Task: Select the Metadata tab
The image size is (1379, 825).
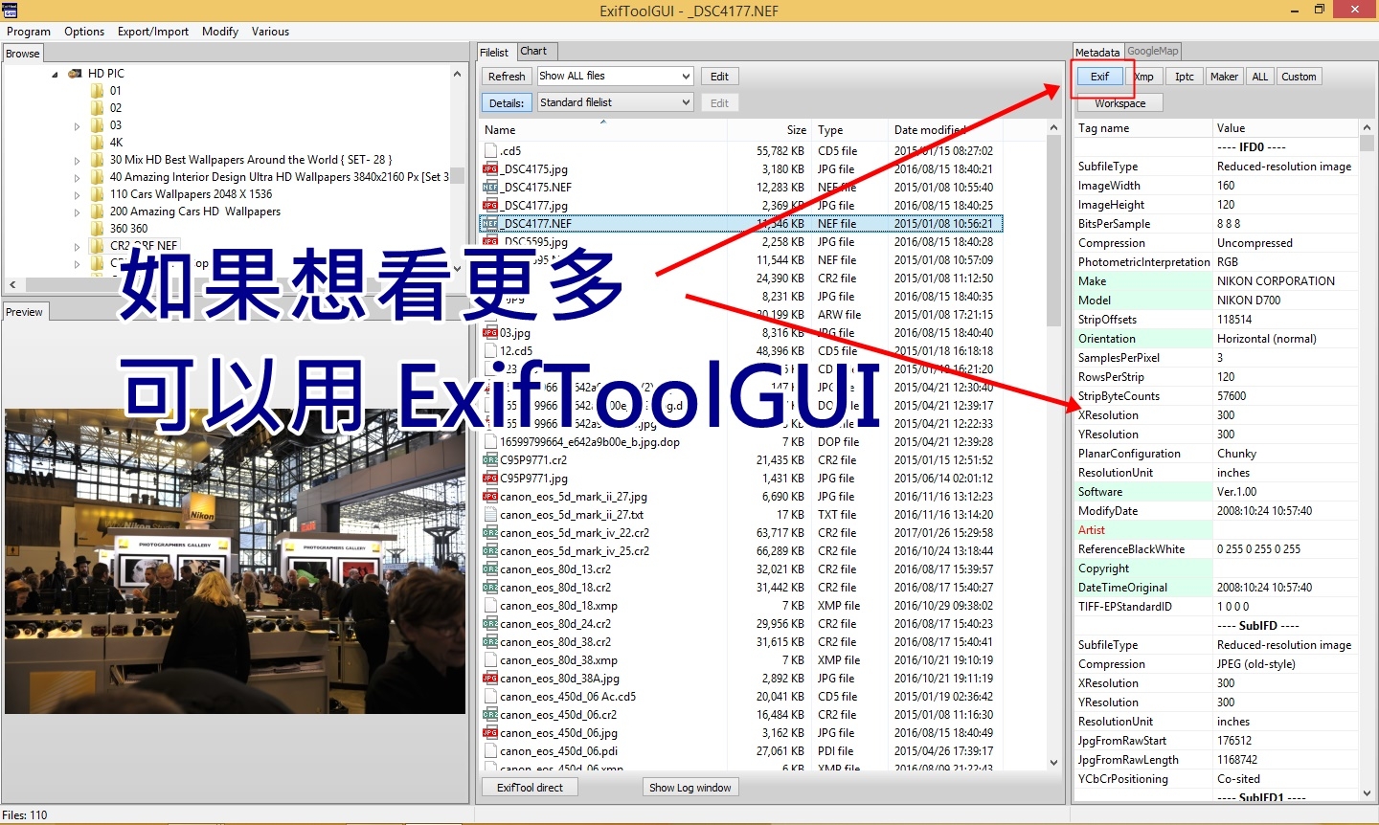Action: pos(1097,53)
